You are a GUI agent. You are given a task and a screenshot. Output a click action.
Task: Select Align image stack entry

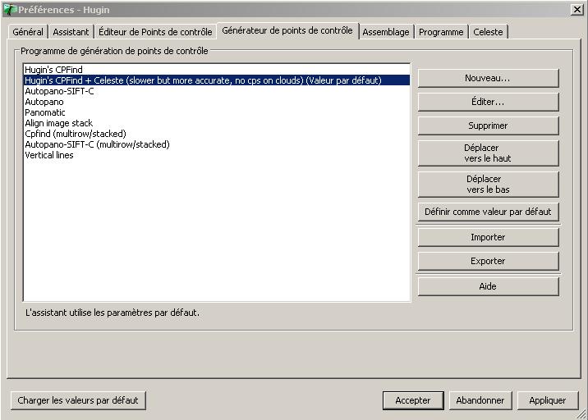pyautogui.click(x=217, y=123)
